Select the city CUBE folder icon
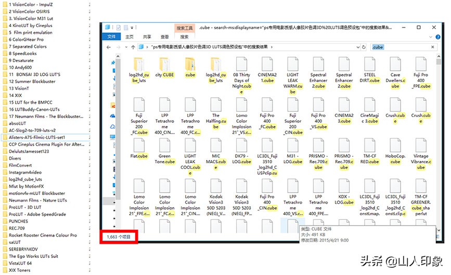 [x=164, y=64]
